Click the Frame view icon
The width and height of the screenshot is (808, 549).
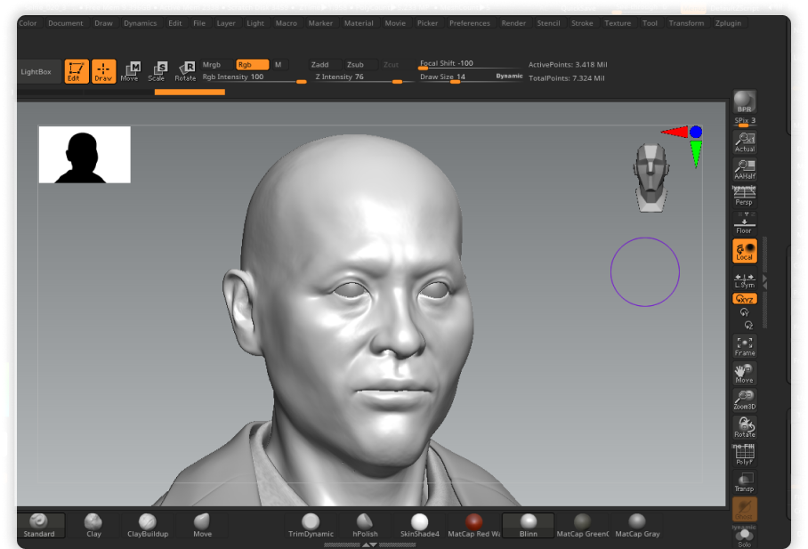click(745, 345)
